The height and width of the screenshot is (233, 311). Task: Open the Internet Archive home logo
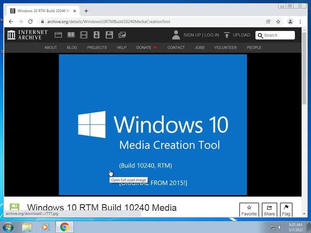tap(27, 35)
